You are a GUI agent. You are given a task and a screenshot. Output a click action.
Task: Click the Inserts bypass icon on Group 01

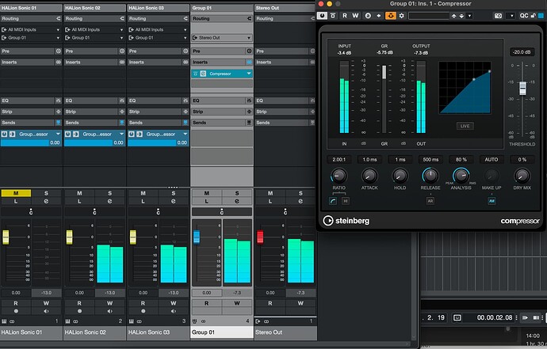(x=249, y=62)
